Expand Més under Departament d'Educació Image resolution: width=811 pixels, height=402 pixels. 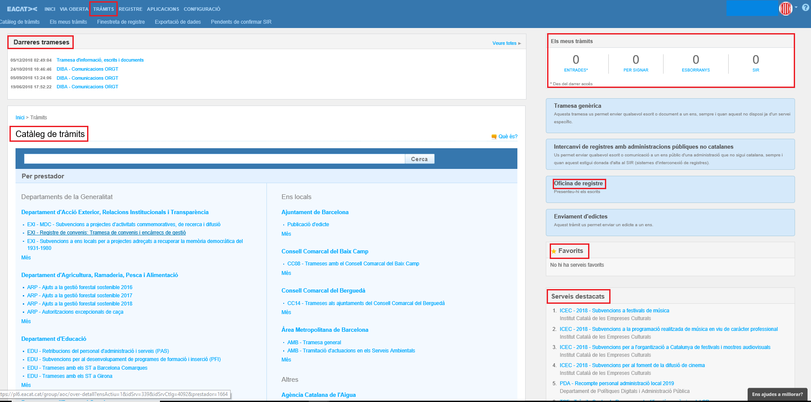26,385
